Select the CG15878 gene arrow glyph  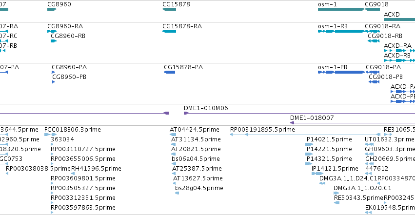coord(169,9)
